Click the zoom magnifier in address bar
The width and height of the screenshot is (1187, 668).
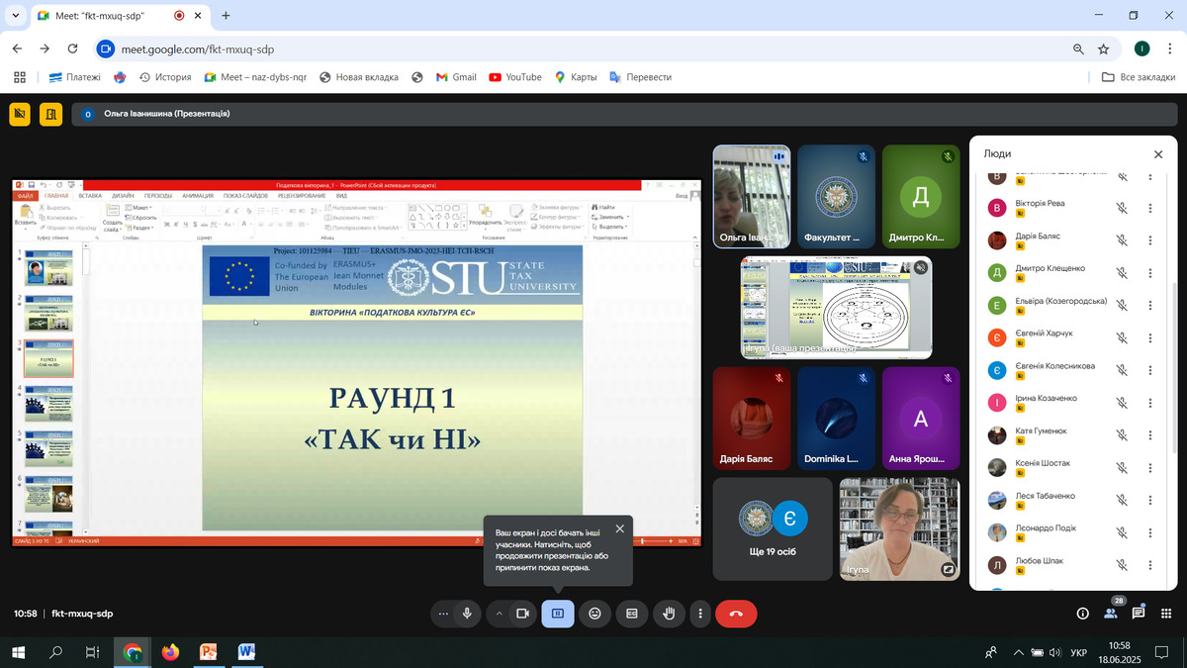[x=1078, y=48]
